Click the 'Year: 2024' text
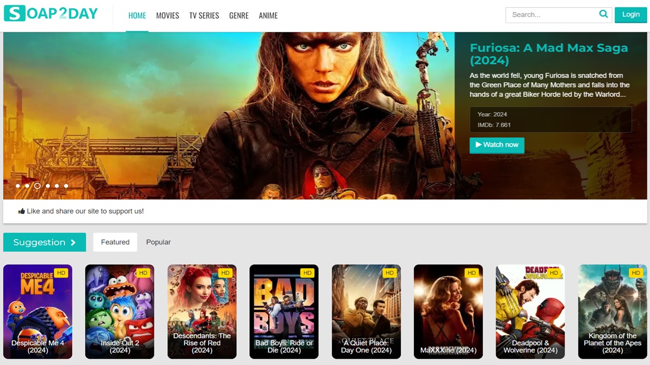 point(492,115)
